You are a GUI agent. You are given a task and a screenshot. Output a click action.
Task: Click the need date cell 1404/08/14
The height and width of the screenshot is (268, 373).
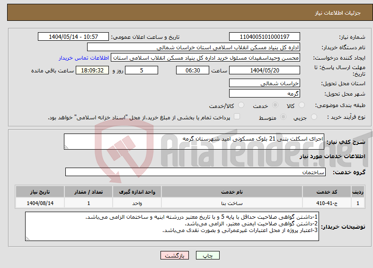tap(40, 203)
